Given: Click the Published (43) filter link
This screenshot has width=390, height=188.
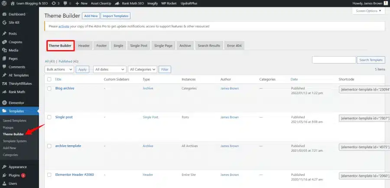Looking at the screenshot, I should coord(68,61).
